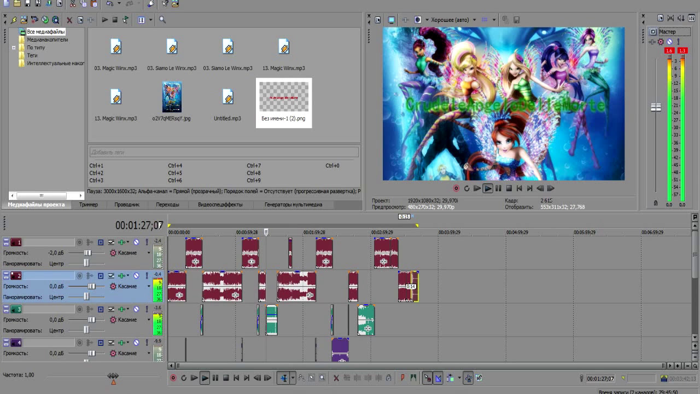Stop media preview in Project Media toolbar
The height and width of the screenshot is (394, 700).
pos(115,20)
